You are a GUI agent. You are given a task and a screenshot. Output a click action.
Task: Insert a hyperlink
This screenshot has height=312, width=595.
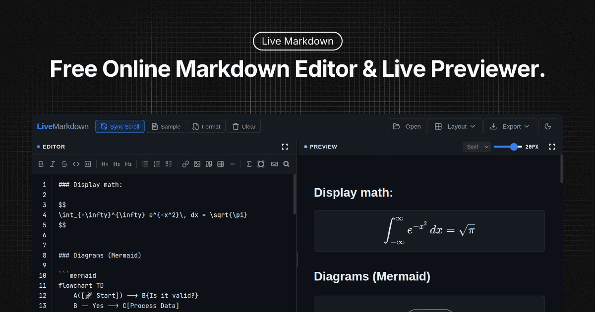[185, 164]
